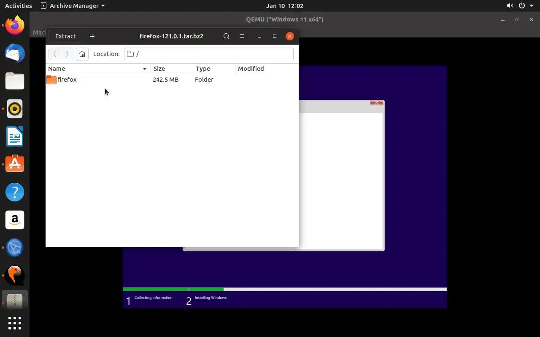This screenshot has height=337, width=540.
Task: Open Ubuntu Software from the dock
Action: (15, 164)
